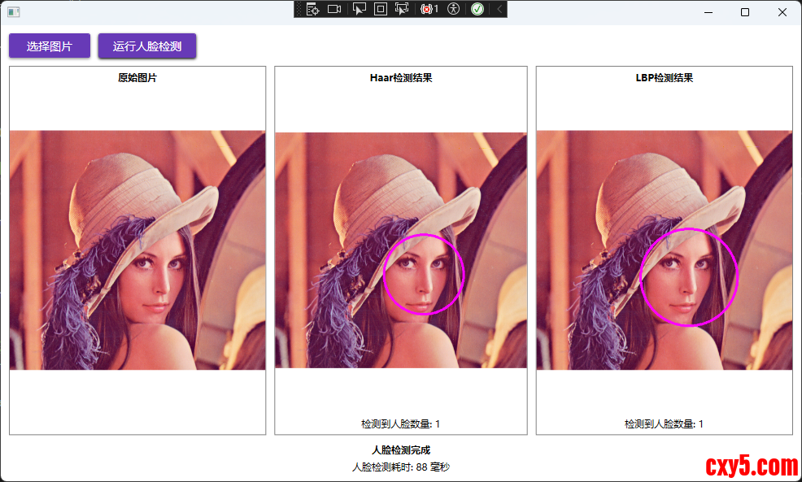Click the 人脸检测完成 status text
The image size is (802, 482).
point(401,449)
